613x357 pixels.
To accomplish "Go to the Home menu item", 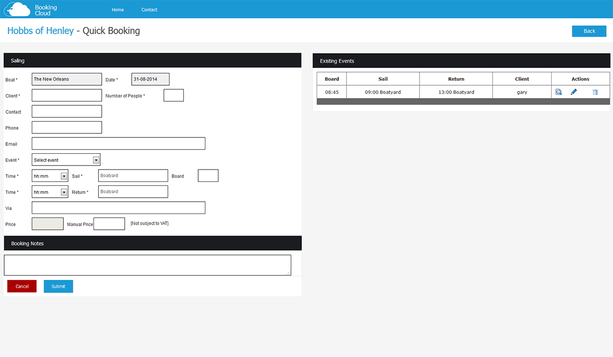I will click(x=117, y=10).
